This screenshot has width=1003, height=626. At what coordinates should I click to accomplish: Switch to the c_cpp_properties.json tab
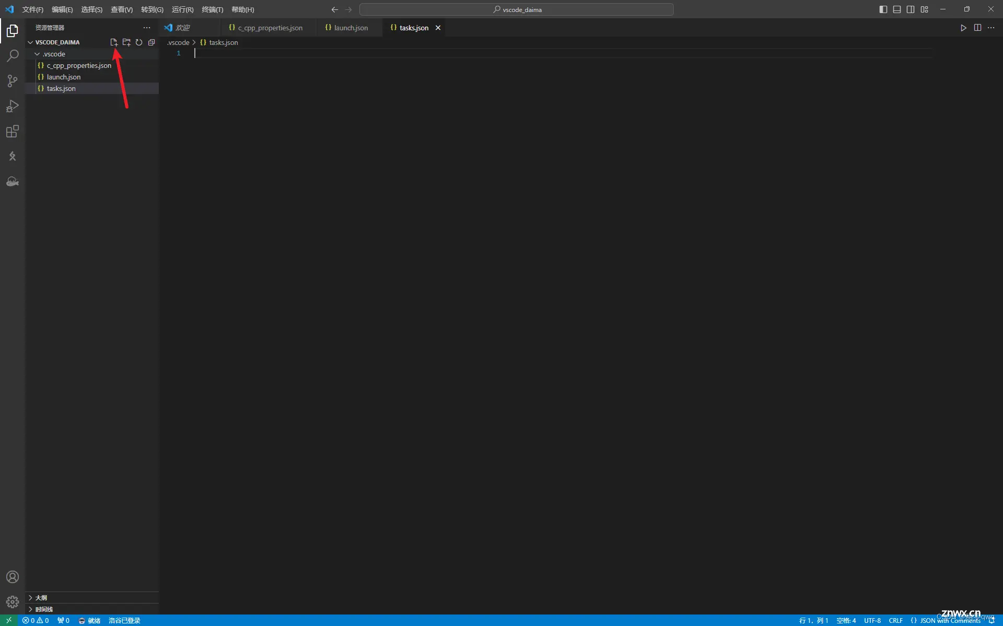pyautogui.click(x=270, y=28)
